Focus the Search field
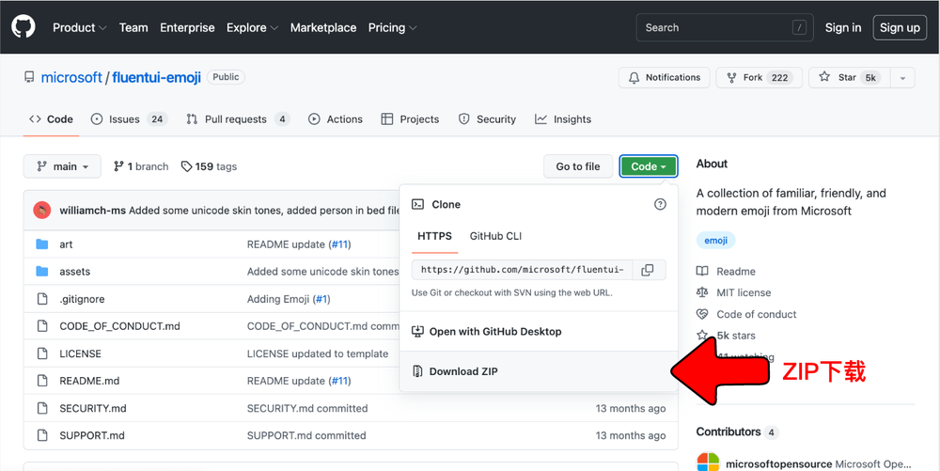The height and width of the screenshot is (471, 940). click(x=724, y=27)
